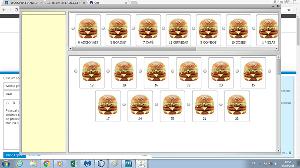Click down arrow of products vertical scrollbar
Viewport: 300px width, 168px height.
279,150
